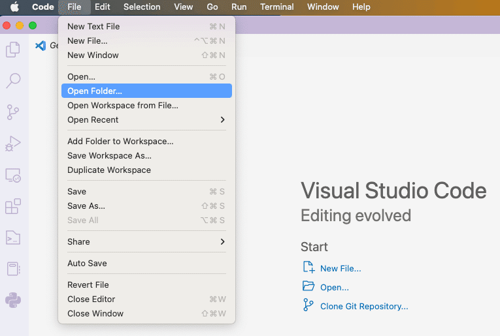Expand the Open Recent submenu
Viewport: 500px width, 336px height.
pos(146,119)
